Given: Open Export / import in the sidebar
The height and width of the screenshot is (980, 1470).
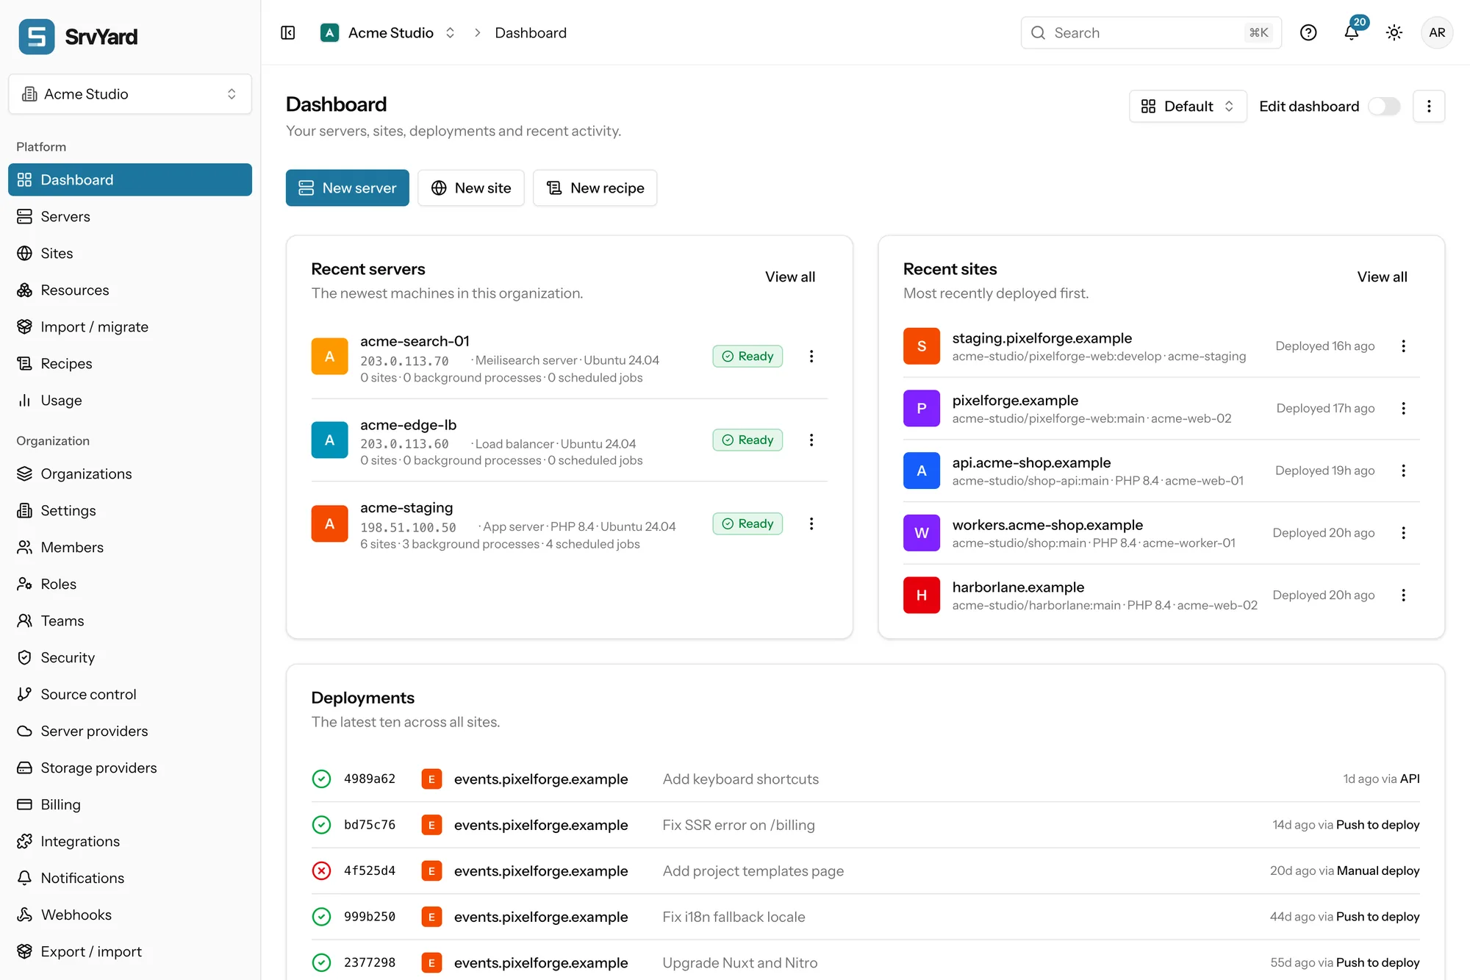Looking at the screenshot, I should 130,951.
